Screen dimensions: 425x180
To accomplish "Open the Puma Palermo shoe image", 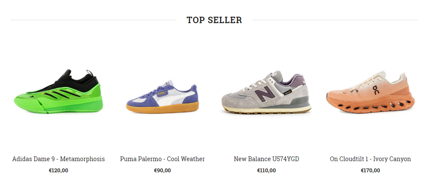I will [x=163, y=96].
